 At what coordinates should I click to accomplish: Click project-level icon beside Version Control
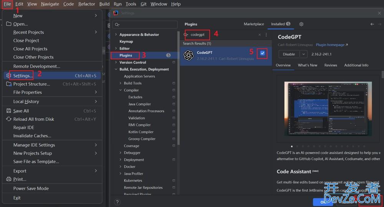[174, 62]
